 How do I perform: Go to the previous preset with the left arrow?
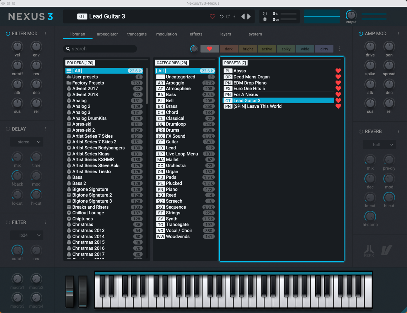pos(243,17)
